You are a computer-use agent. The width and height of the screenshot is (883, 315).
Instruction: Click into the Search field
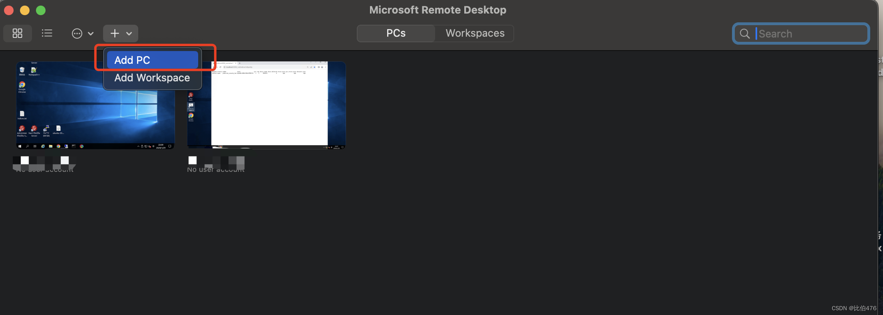[801, 33]
